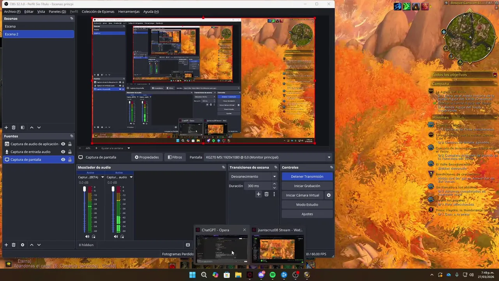Increase Duración with up stepper arrow
Image resolution: width=499 pixels, height=281 pixels.
click(274, 184)
